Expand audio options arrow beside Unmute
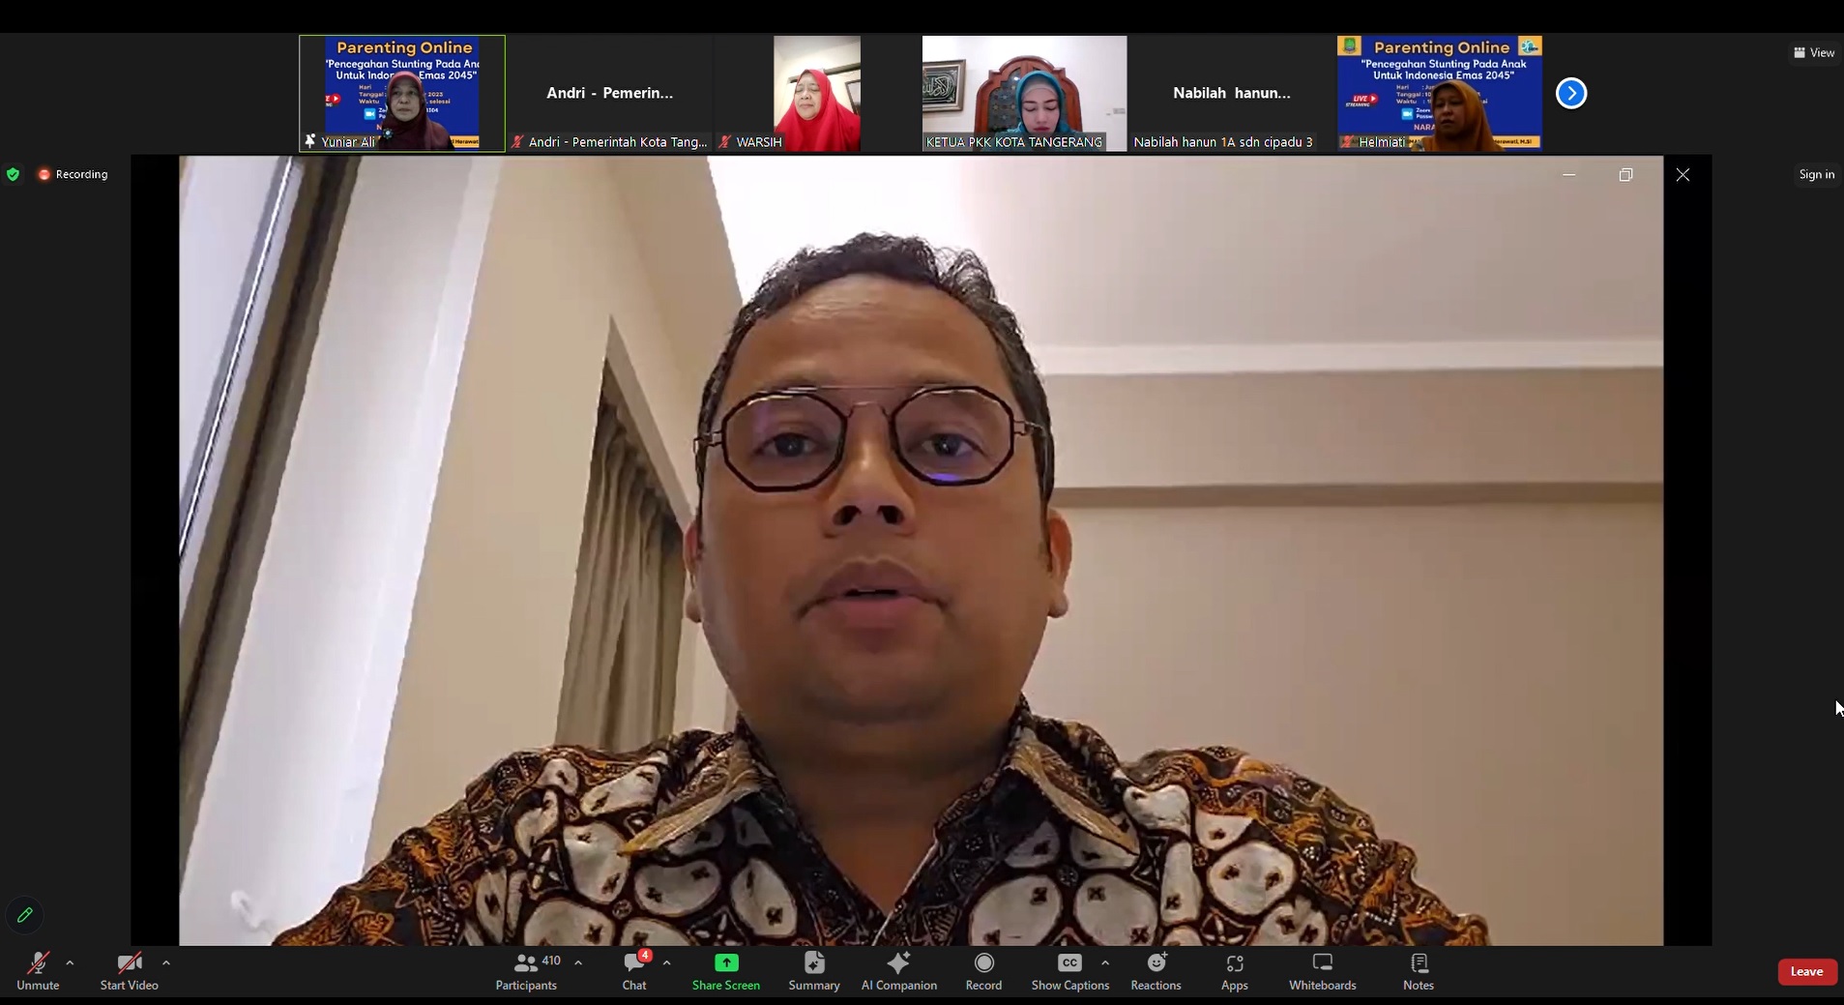Viewport: 1844px width, 1005px height. coord(70,963)
